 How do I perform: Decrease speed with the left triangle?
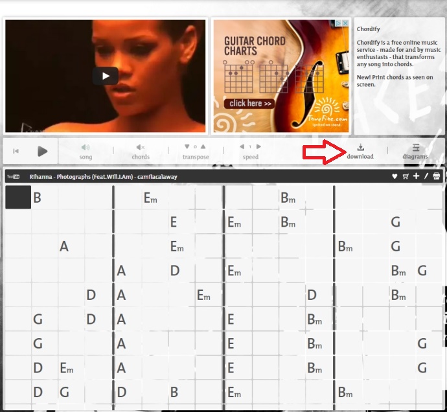tap(242, 146)
